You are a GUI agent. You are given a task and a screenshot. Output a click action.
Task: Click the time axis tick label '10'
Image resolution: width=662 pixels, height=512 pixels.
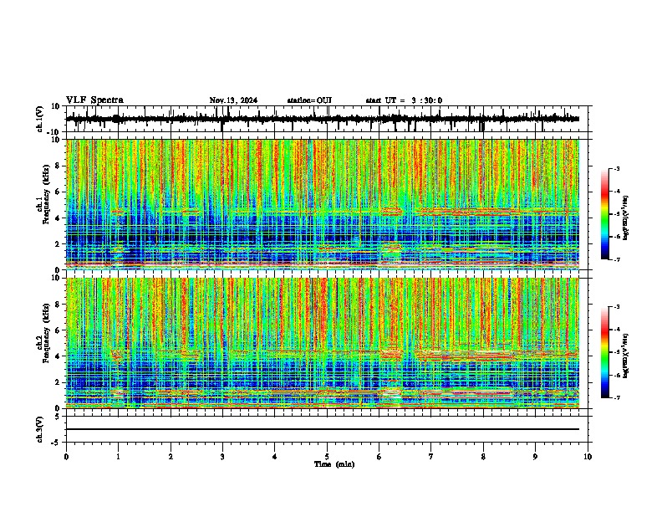[x=588, y=457]
